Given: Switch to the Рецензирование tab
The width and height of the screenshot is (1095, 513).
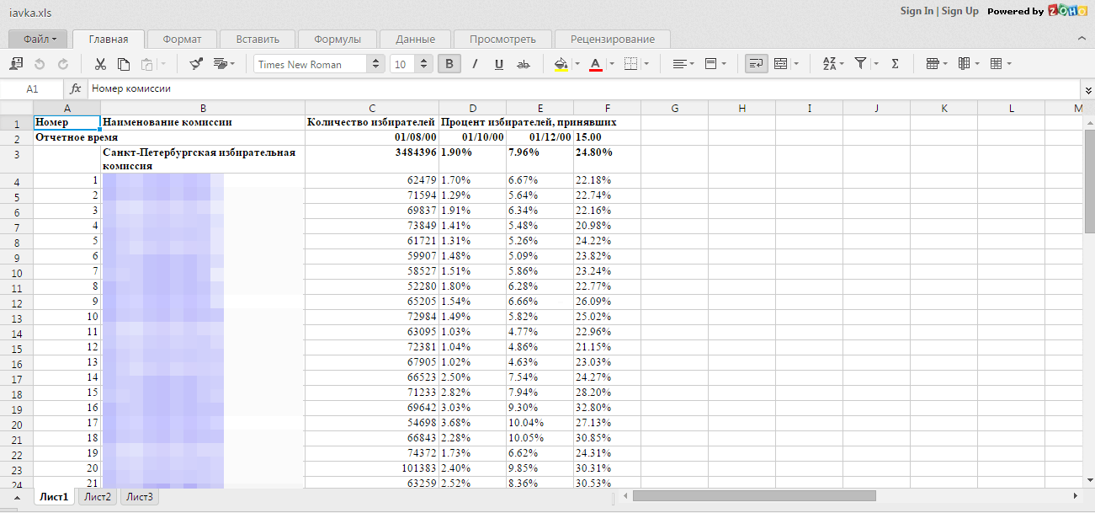Looking at the screenshot, I should tap(613, 39).
